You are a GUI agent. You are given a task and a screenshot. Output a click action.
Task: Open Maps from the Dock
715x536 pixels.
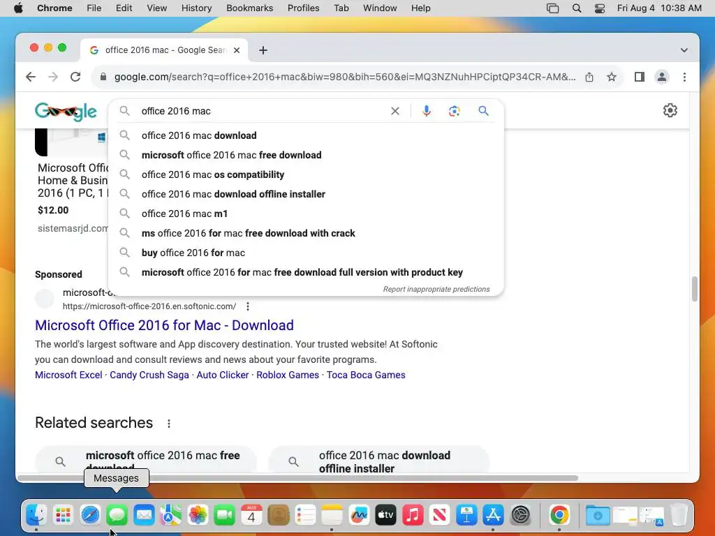(170, 515)
